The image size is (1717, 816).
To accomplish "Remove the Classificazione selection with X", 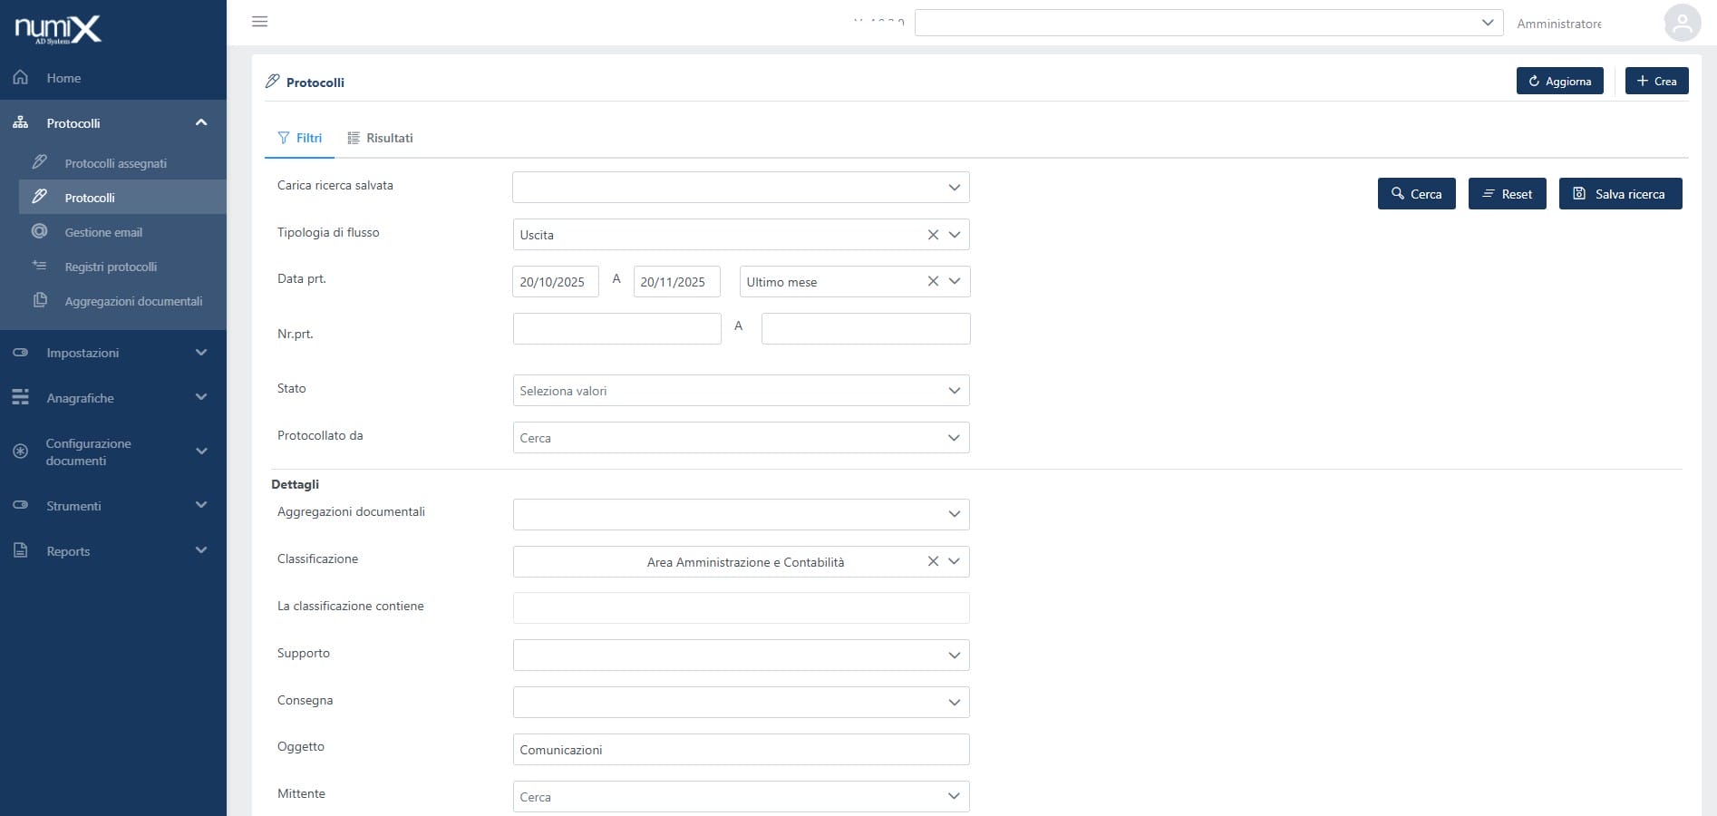I will [x=933, y=562].
